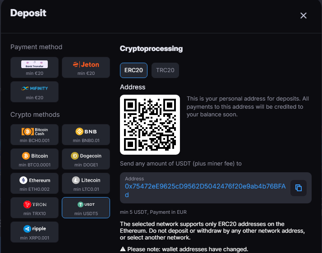Switch to TRC20 network tab
Viewport: 322px width, 253px height.
[x=165, y=70]
